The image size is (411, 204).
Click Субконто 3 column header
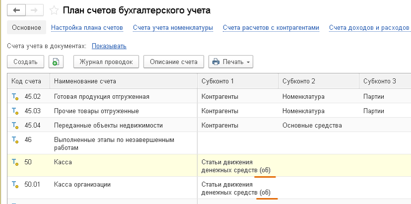[385, 81]
